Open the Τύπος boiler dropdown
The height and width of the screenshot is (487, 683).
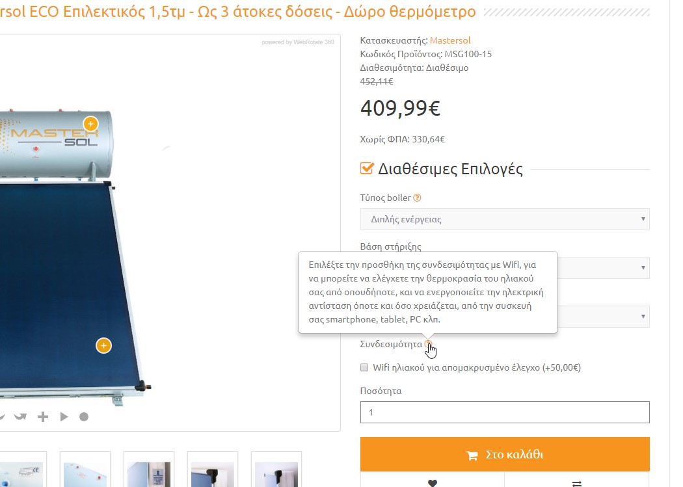point(504,219)
